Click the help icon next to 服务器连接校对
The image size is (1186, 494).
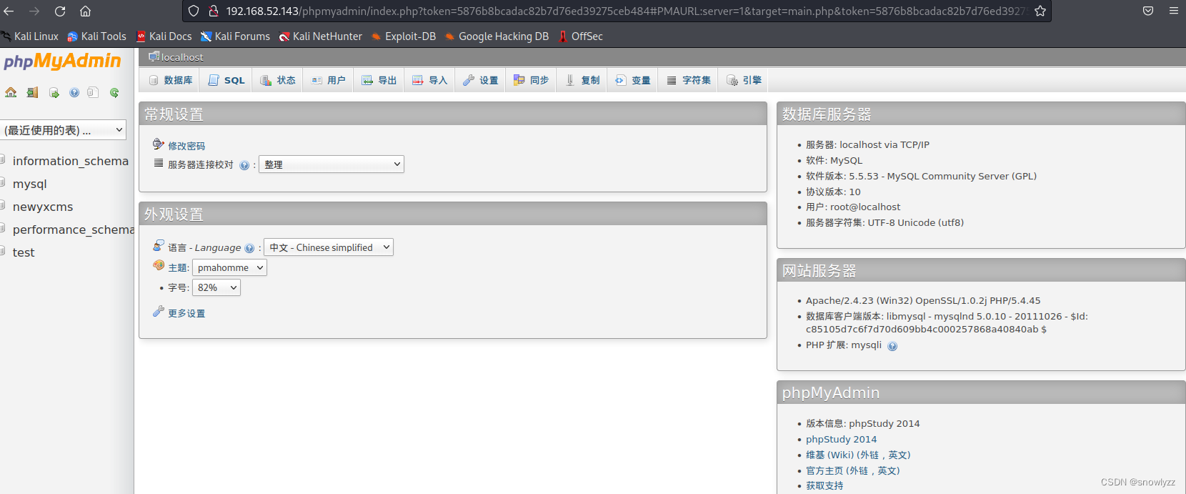coord(244,165)
